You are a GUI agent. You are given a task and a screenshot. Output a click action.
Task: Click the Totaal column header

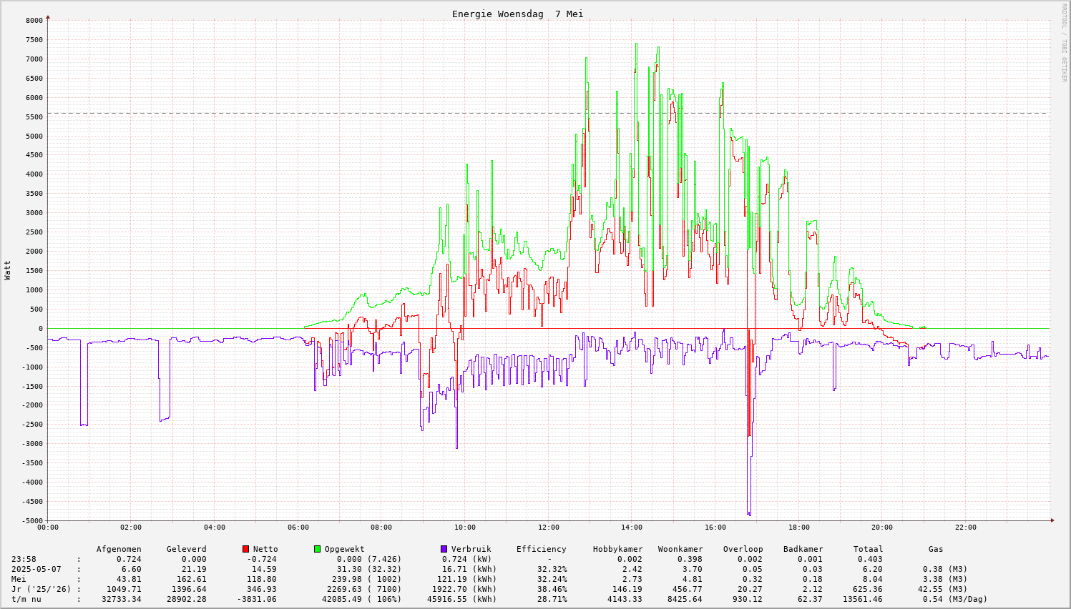point(868,549)
